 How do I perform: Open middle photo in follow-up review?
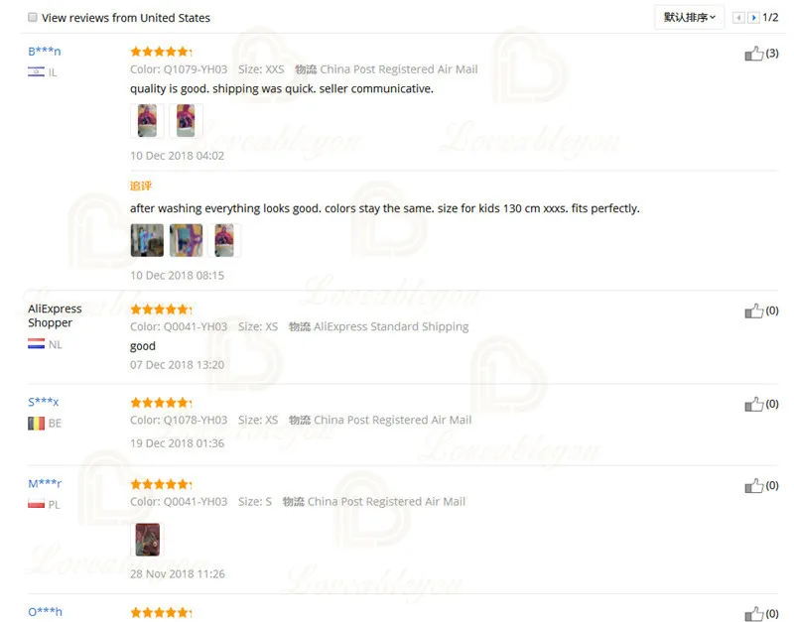coord(186,240)
